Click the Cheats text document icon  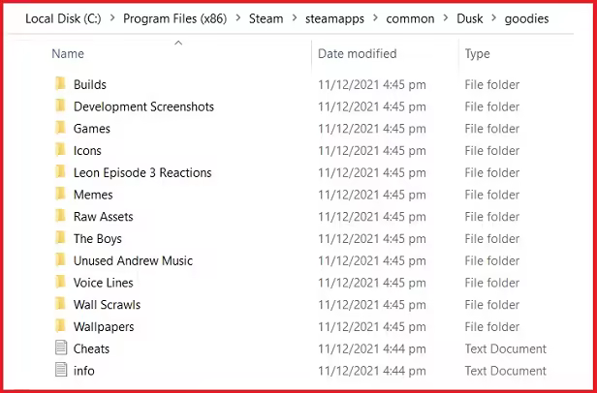click(x=60, y=348)
